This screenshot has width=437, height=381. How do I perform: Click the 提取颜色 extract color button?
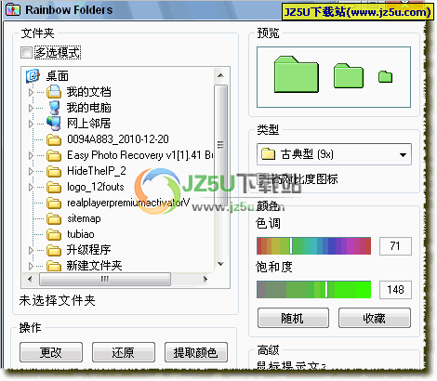[x=196, y=352]
